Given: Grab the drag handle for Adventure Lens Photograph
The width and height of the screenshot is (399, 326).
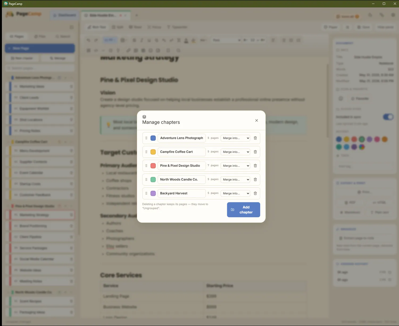Looking at the screenshot, I should 146,138.
